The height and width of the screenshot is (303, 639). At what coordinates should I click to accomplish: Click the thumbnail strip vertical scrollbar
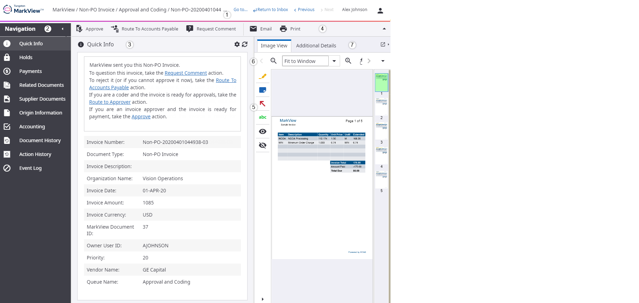389,186
